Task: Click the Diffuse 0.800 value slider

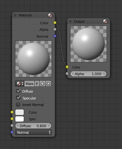Action: coord(33,126)
